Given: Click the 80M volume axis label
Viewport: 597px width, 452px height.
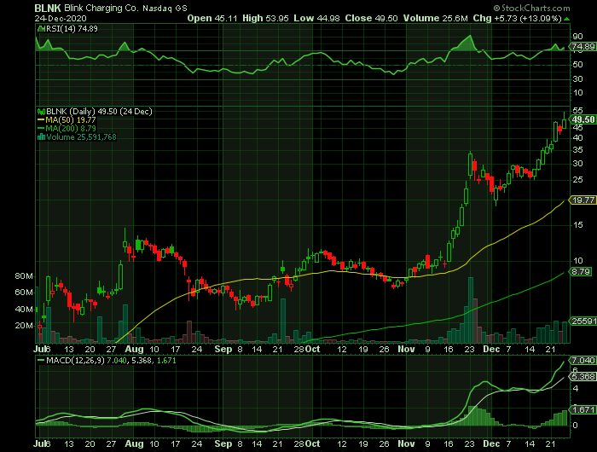Looking at the screenshot, I should [x=24, y=276].
